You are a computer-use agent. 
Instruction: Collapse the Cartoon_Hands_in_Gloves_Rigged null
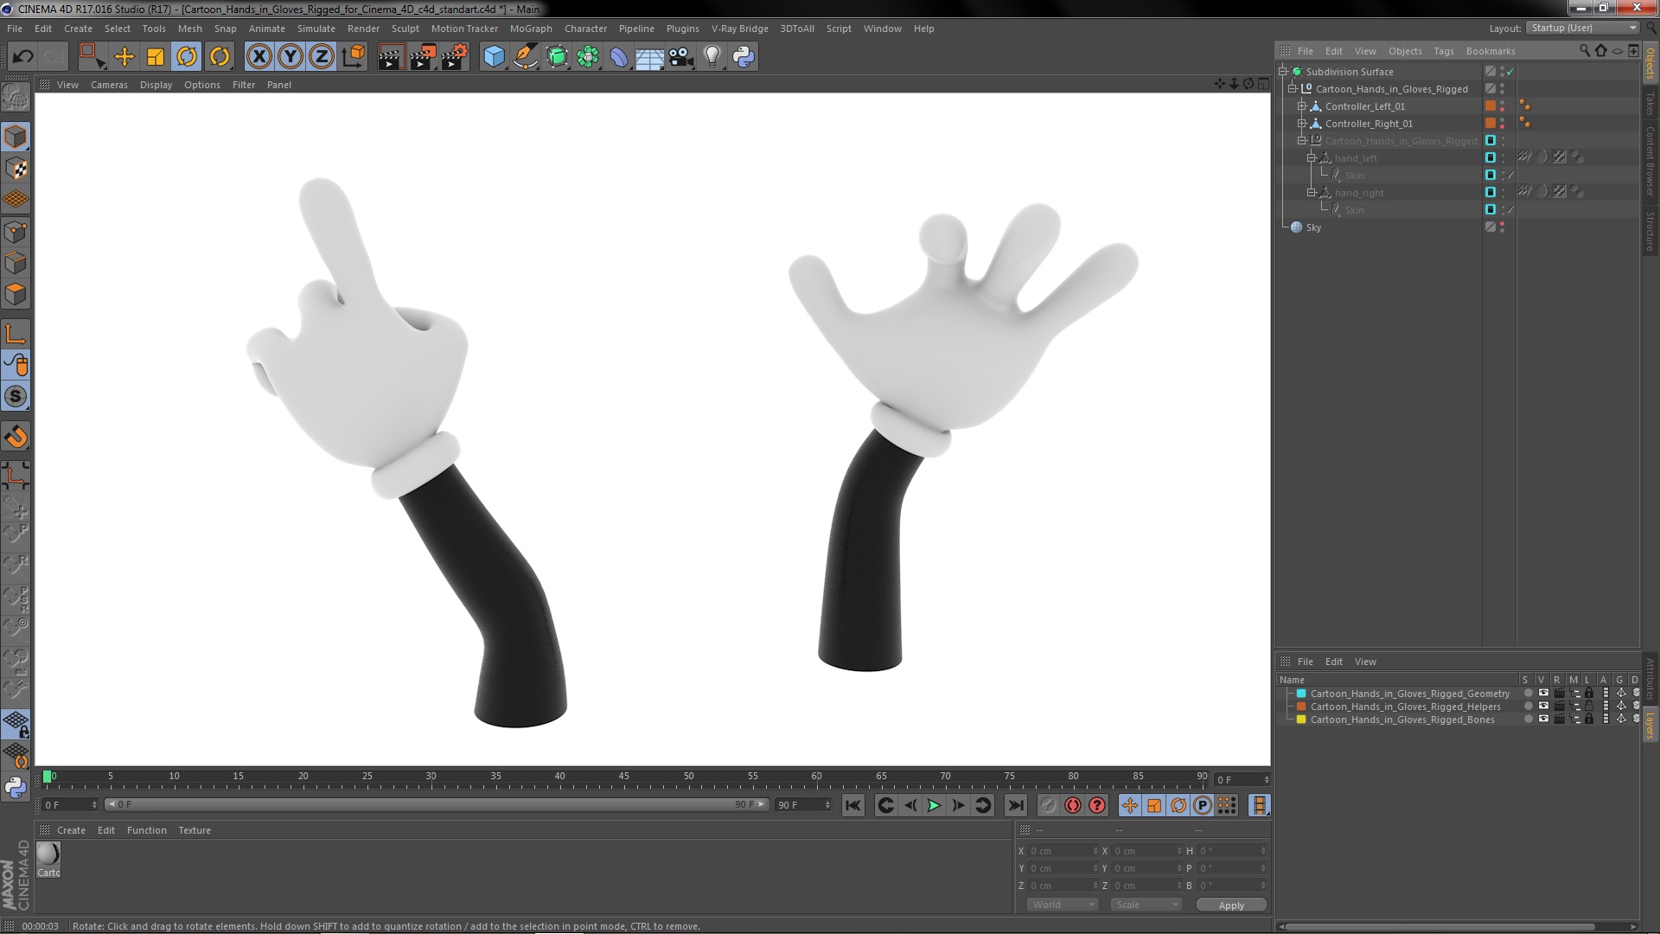[1293, 89]
